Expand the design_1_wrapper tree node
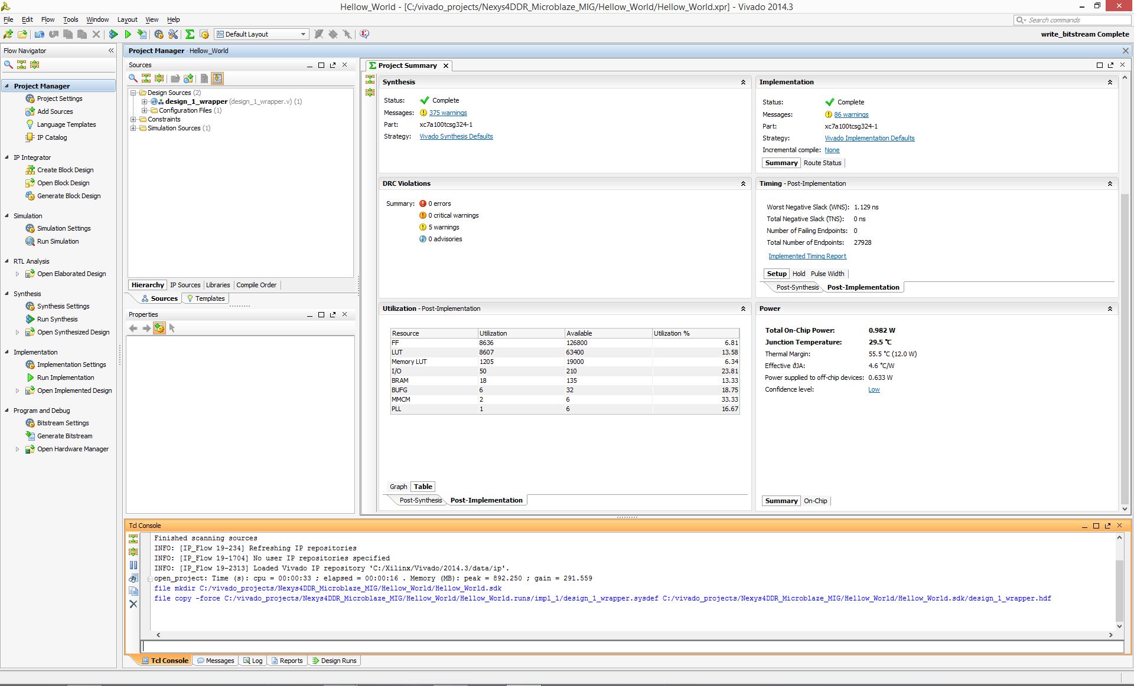The width and height of the screenshot is (1134, 686). (144, 101)
